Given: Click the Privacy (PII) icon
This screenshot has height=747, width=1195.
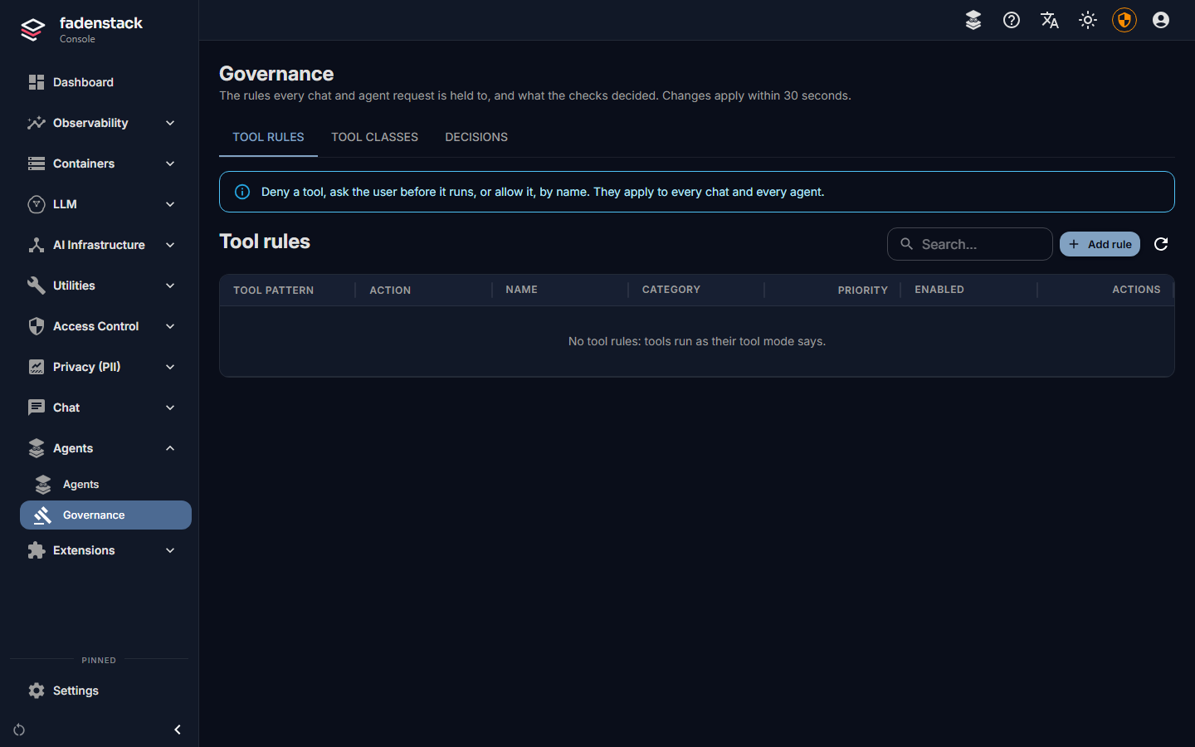Looking at the screenshot, I should click(37, 367).
